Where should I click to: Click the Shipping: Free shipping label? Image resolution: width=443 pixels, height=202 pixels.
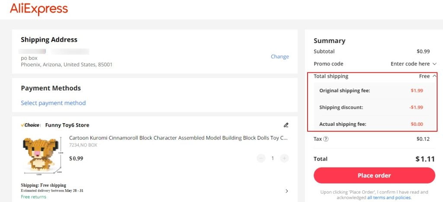pyautogui.click(x=43, y=185)
